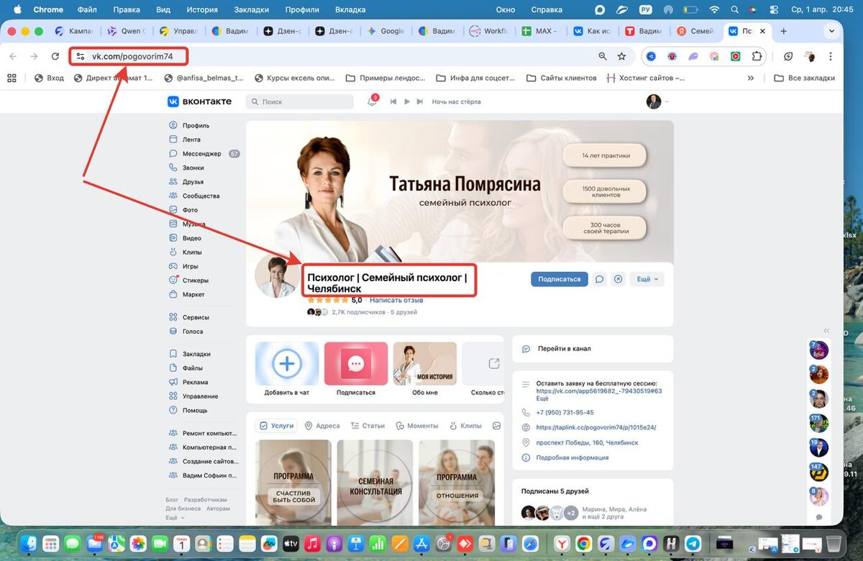
Task: Open Wi-Fi status in macOS menu bar
Action: (x=714, y=9)
